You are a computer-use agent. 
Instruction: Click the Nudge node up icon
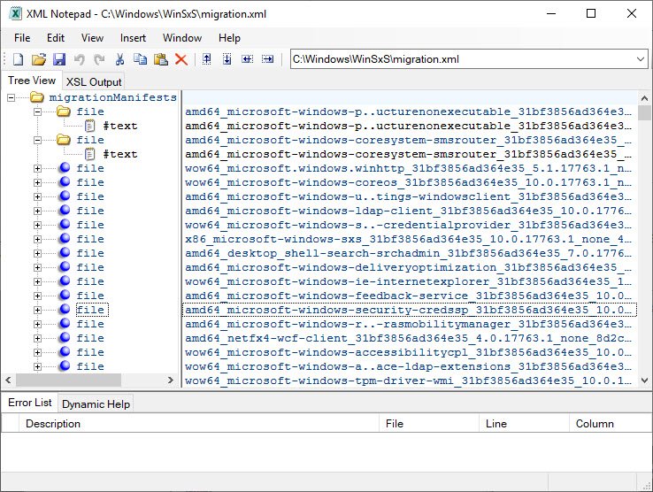pos(207,59)
